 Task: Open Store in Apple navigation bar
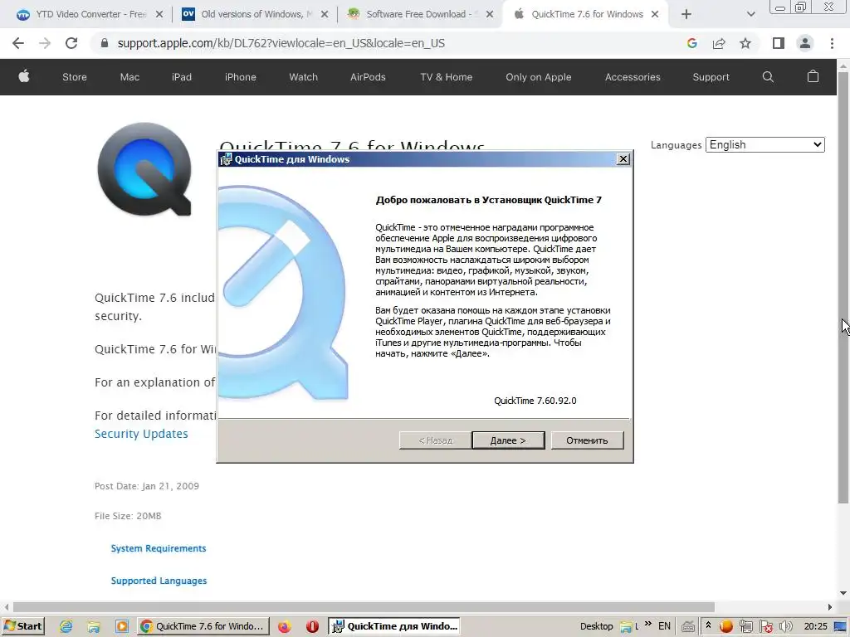(x=74, y=77)
